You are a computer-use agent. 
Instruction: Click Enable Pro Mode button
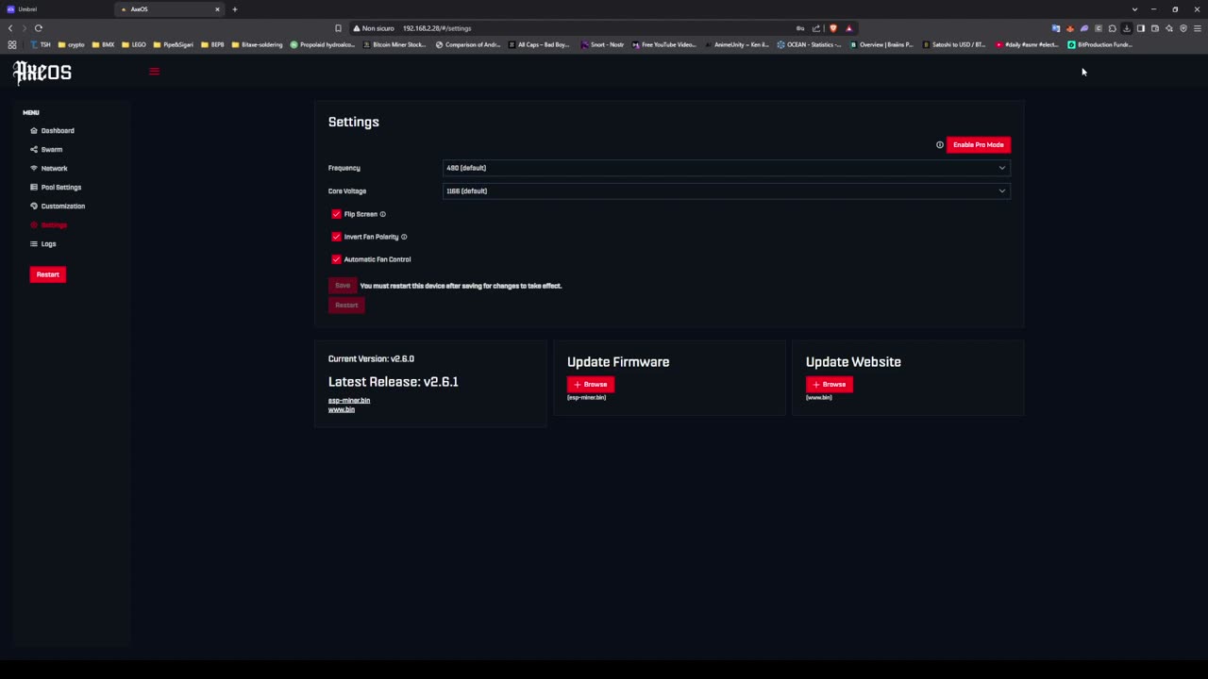[978, 144]
